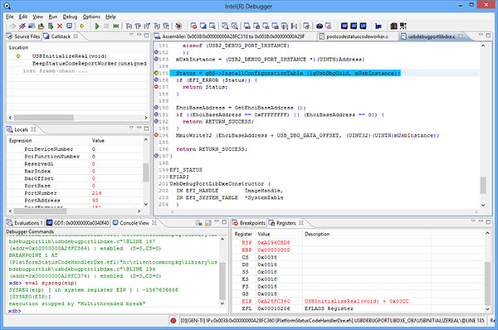This screenshot has height=330, width=498.
Task: Toggle the blue marker at line 186
Action: pyautogui.click(x=156, y=80)
